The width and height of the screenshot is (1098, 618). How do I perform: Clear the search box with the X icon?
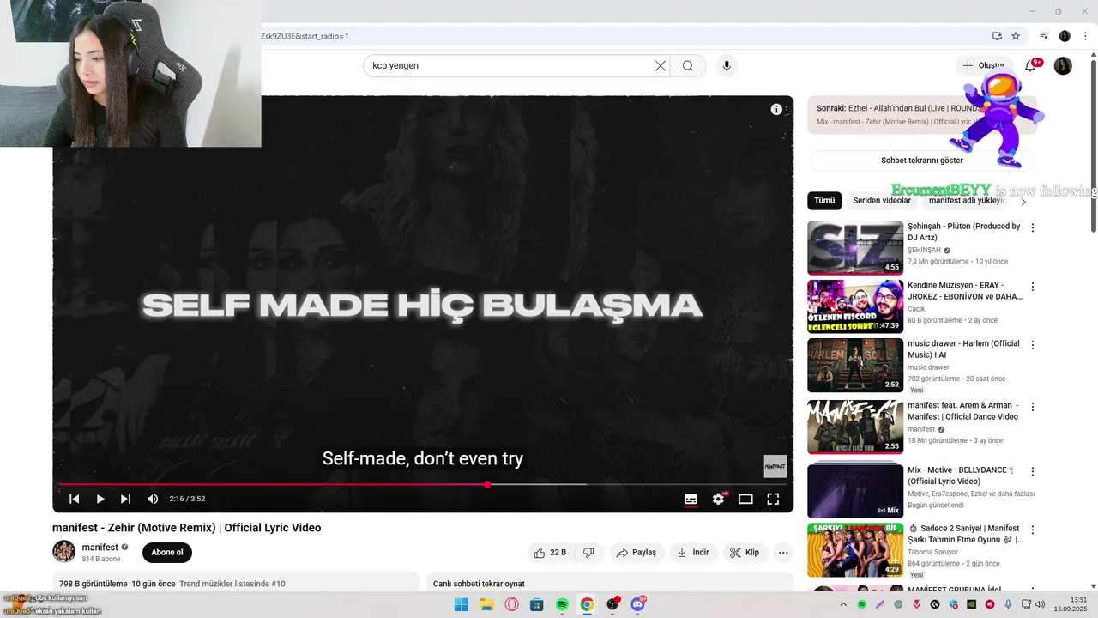661,65
